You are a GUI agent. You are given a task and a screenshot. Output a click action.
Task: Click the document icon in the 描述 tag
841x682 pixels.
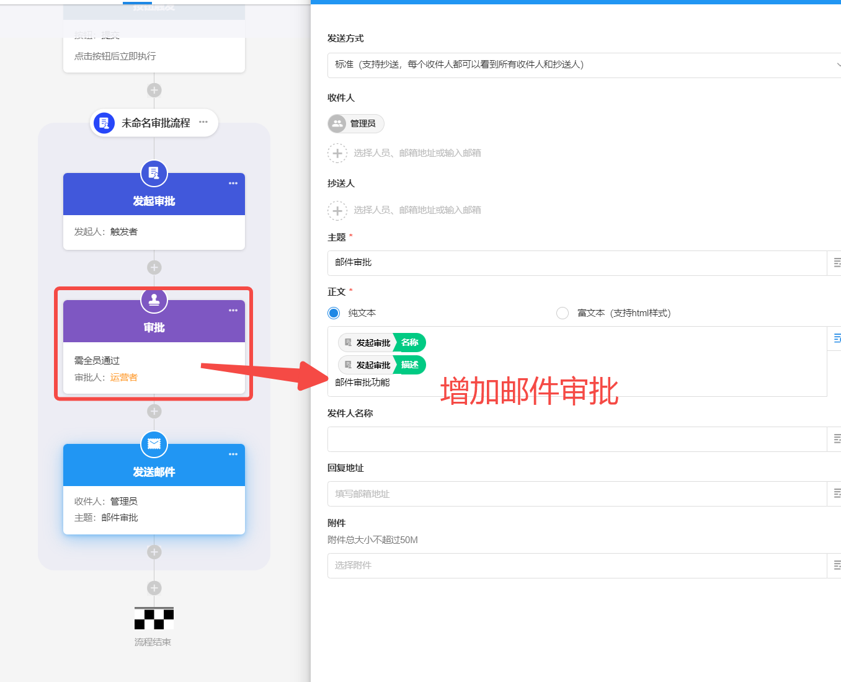point(349,365)
